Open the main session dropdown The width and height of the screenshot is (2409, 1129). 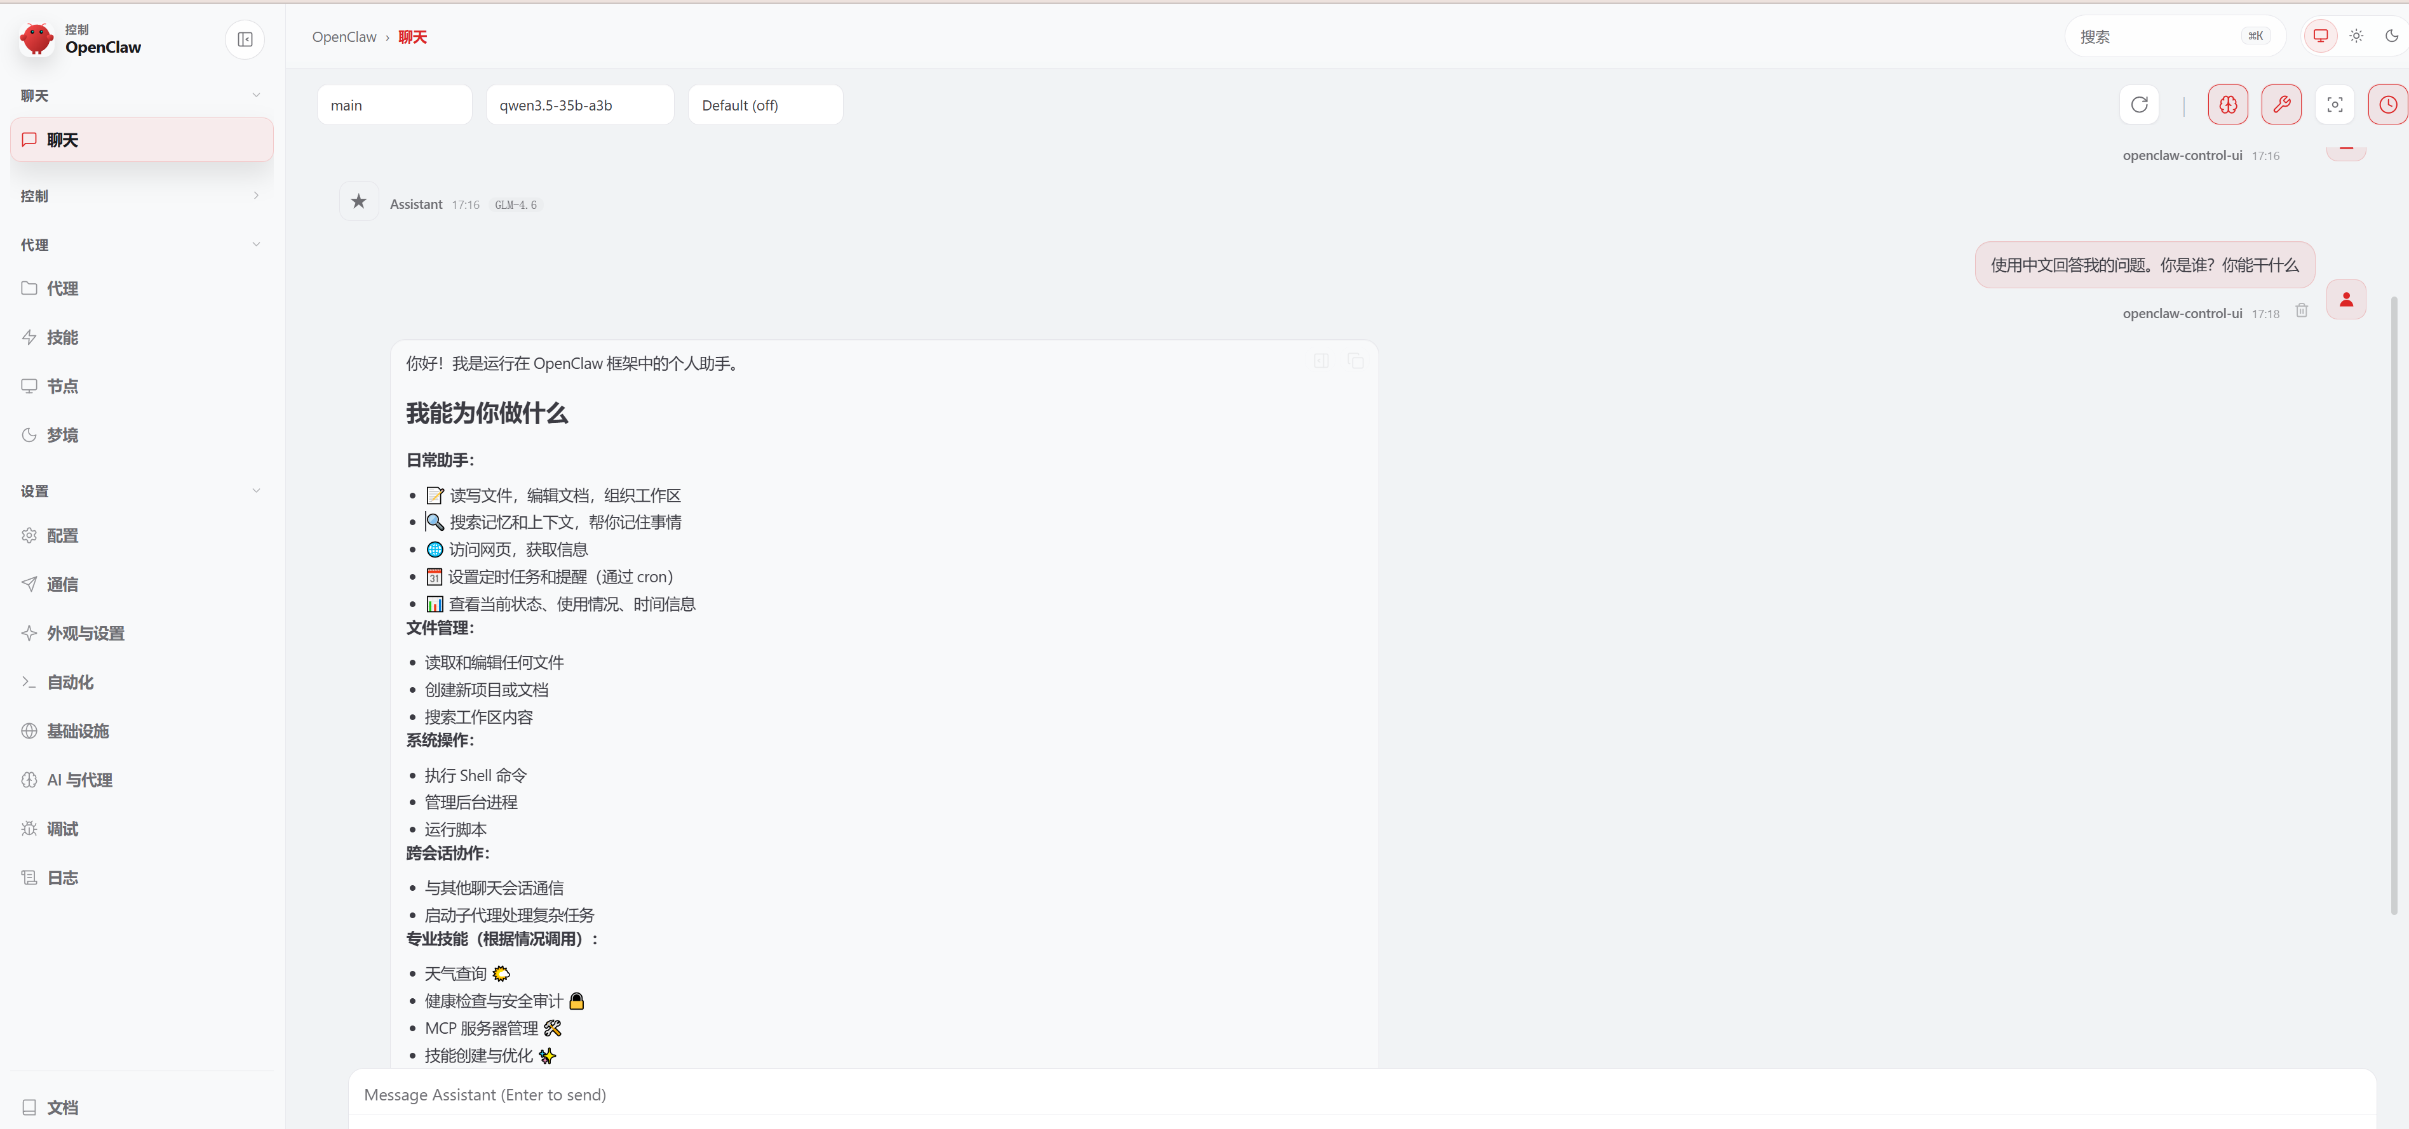pos(395,105)
